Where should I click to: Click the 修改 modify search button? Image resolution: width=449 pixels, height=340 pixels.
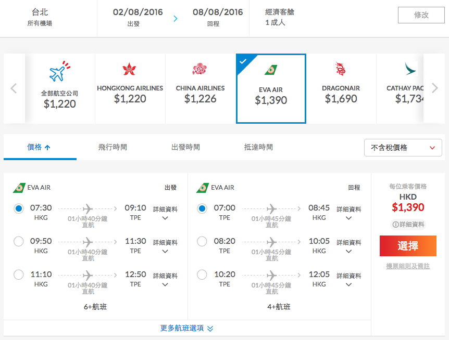pyautogui.click(x=421, y=15)
